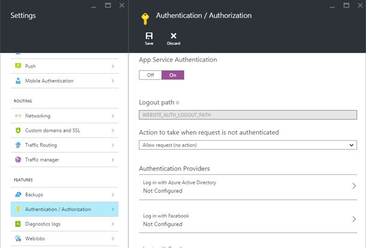This screenshot has height=248, width=366.
Task: Click the Backups cloud icon
Action: click(18, 195)
